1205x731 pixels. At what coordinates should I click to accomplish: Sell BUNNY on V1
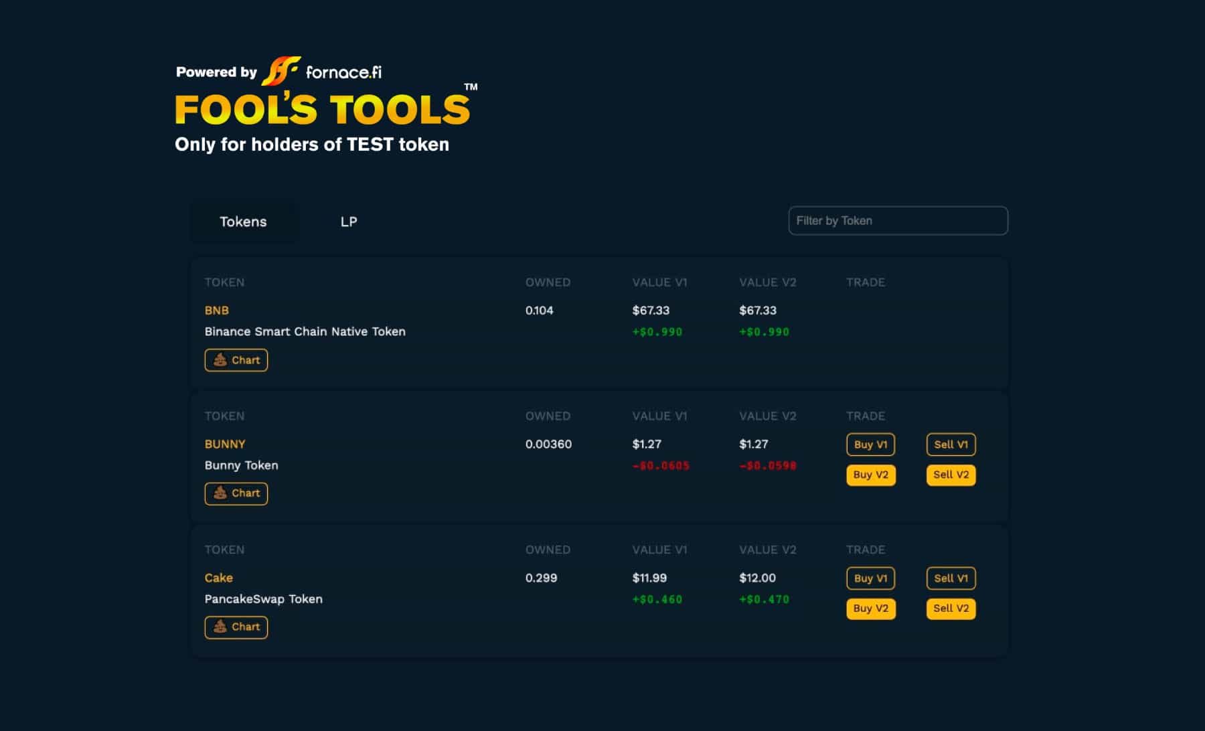951,444
